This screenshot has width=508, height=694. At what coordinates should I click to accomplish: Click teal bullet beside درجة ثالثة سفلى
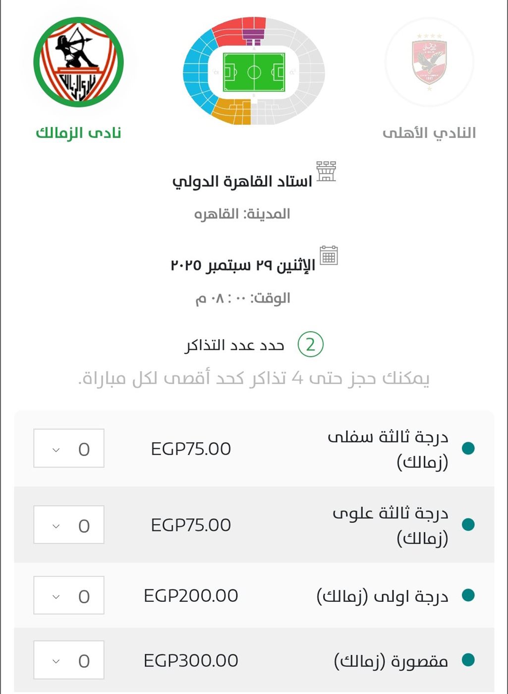[468, 448]
